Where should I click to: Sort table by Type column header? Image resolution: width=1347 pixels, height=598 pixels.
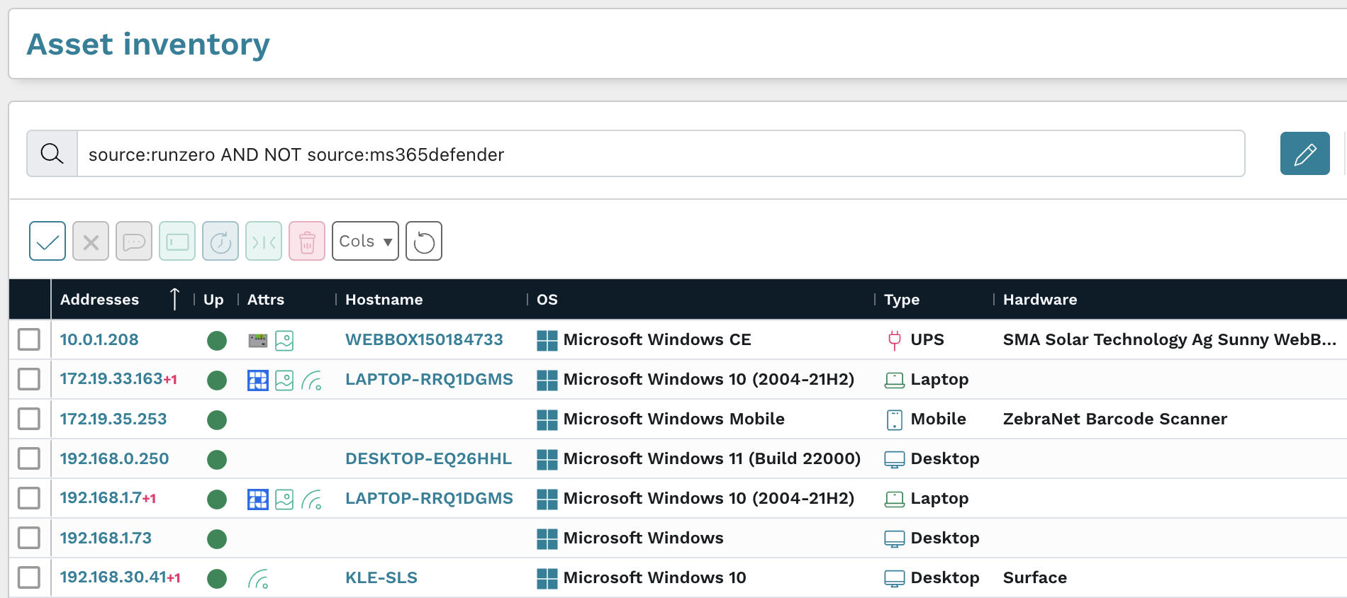pos(901,299)
